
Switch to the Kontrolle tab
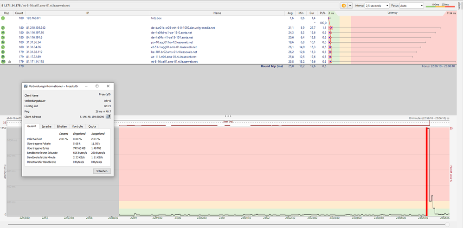77,127
